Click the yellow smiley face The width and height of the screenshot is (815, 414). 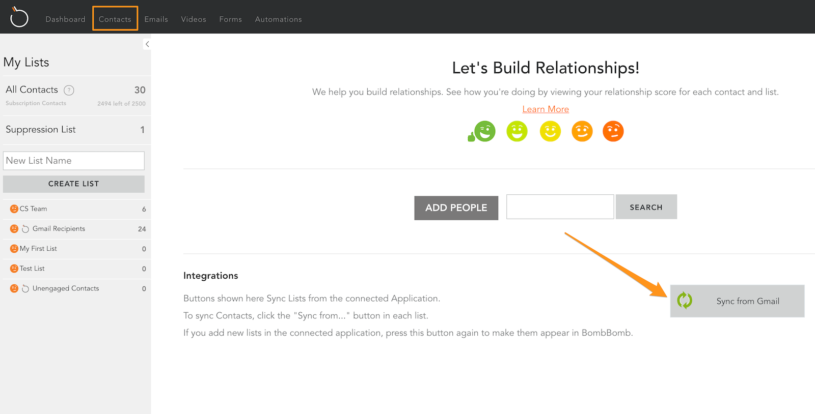click(x=550, y=131)
